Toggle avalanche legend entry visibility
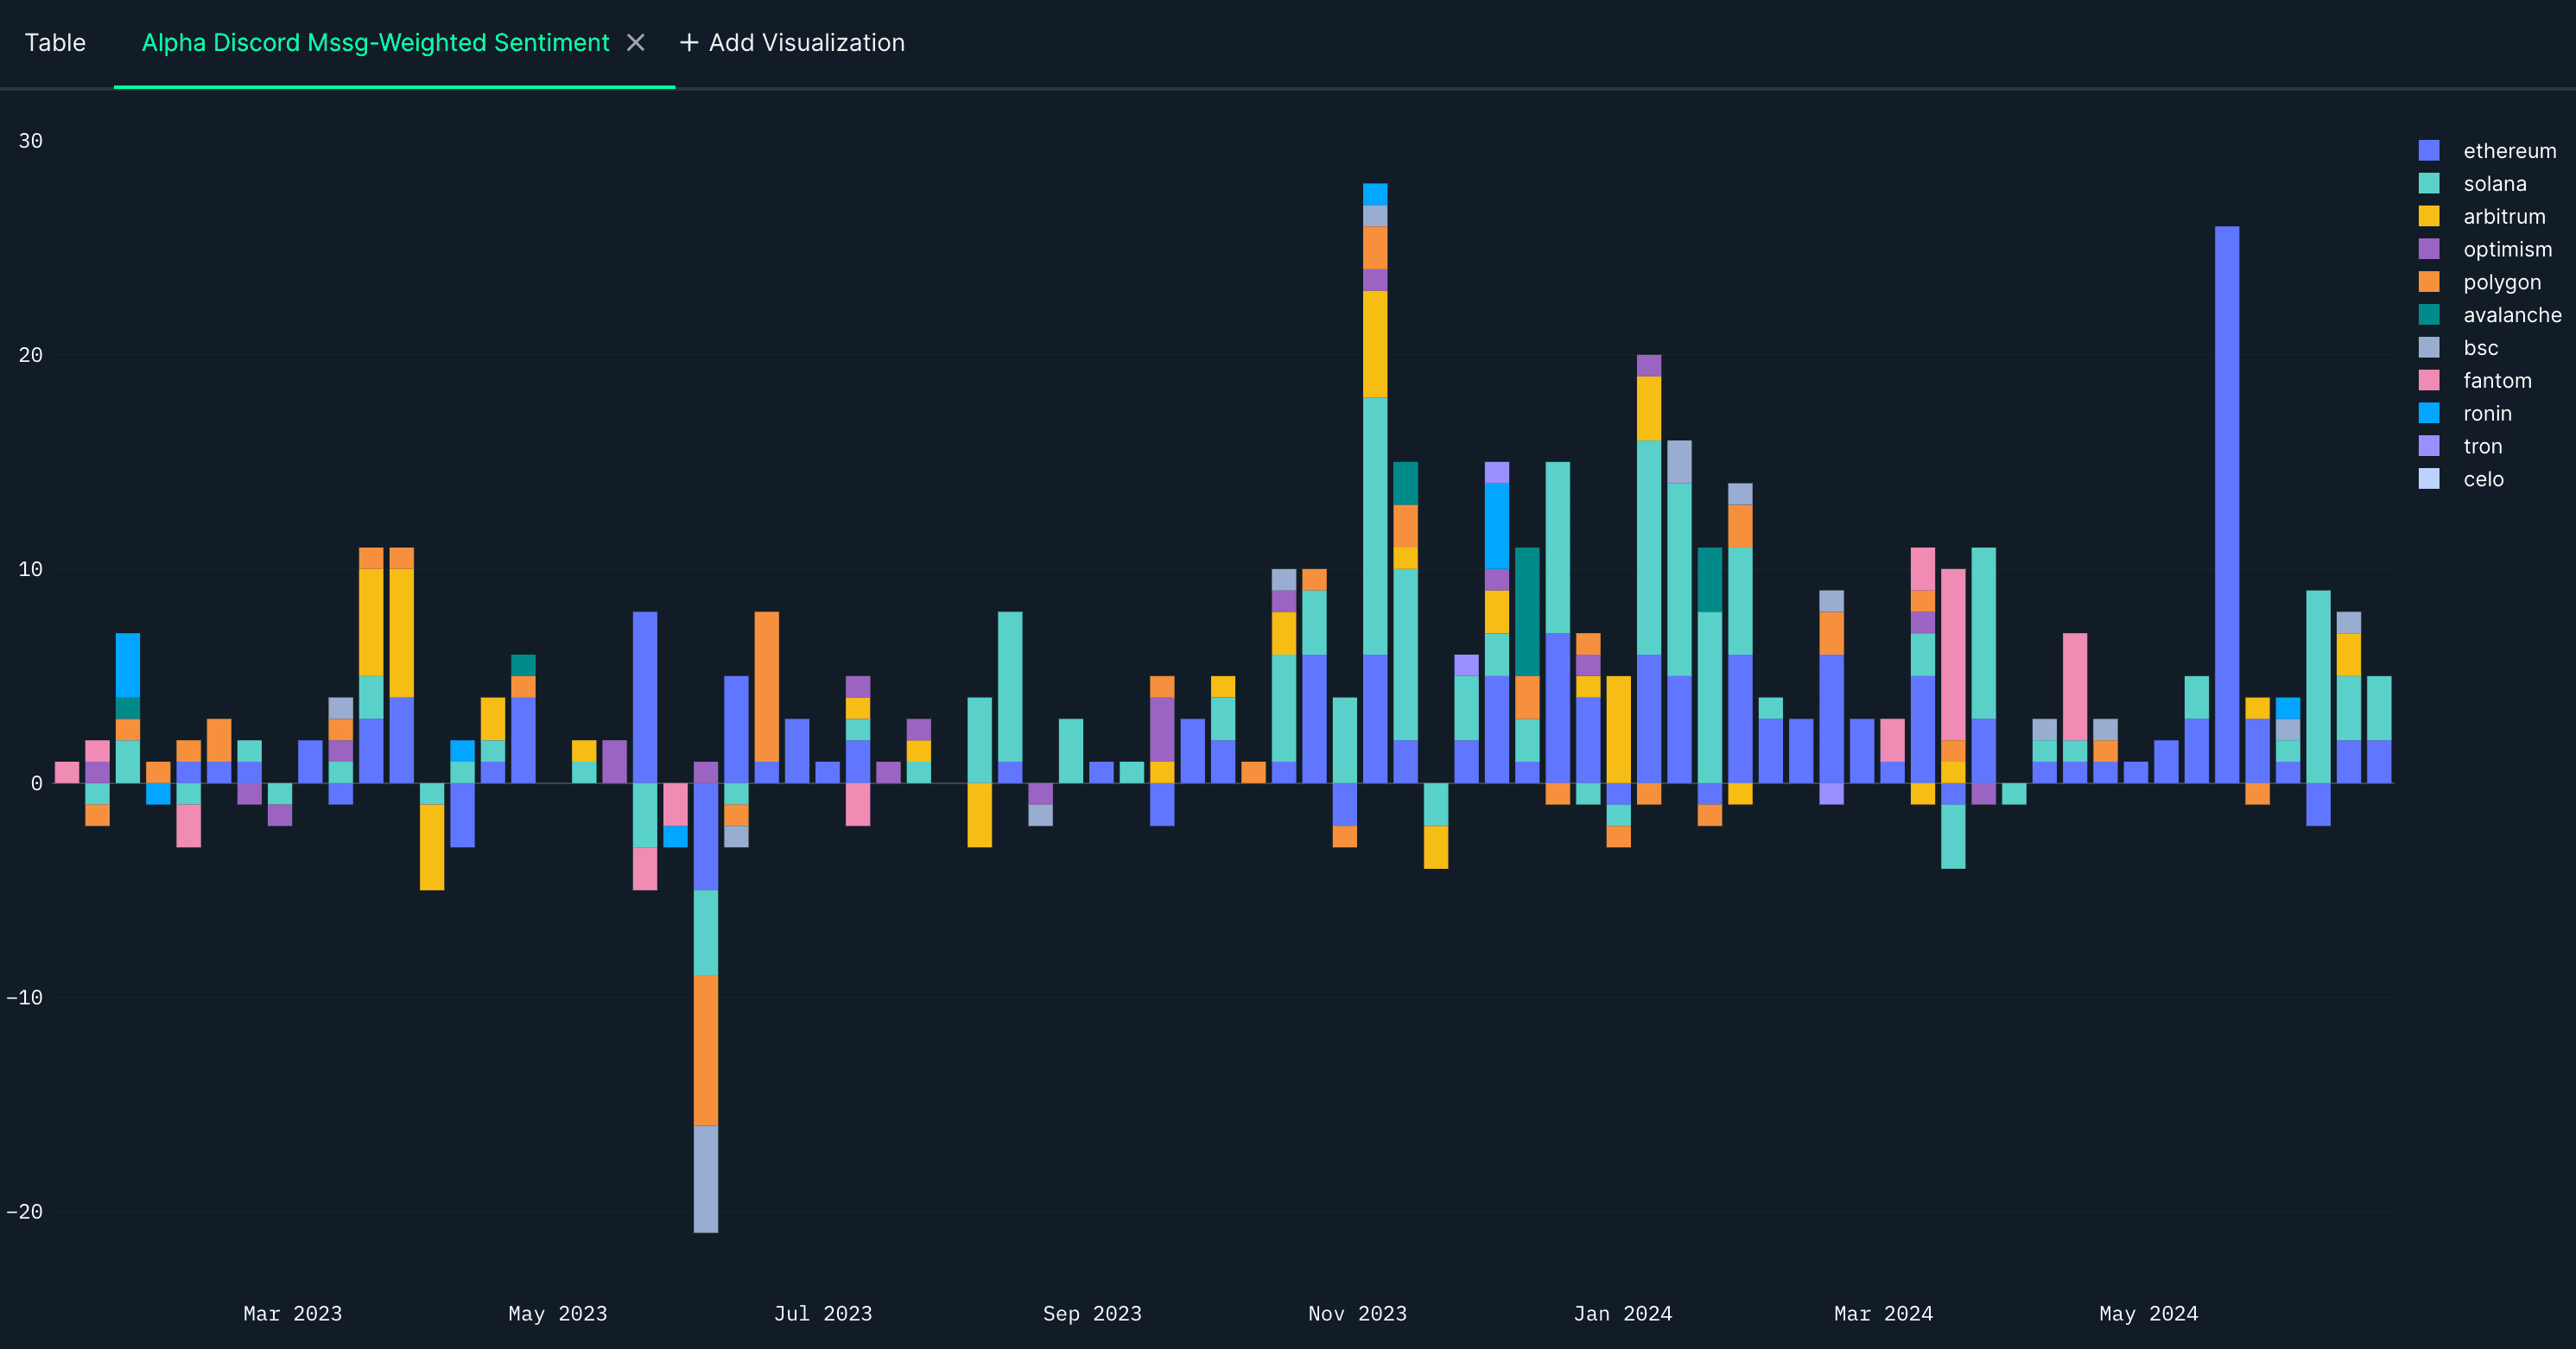This screenshot has width=2576, height=1349. 2511,316
